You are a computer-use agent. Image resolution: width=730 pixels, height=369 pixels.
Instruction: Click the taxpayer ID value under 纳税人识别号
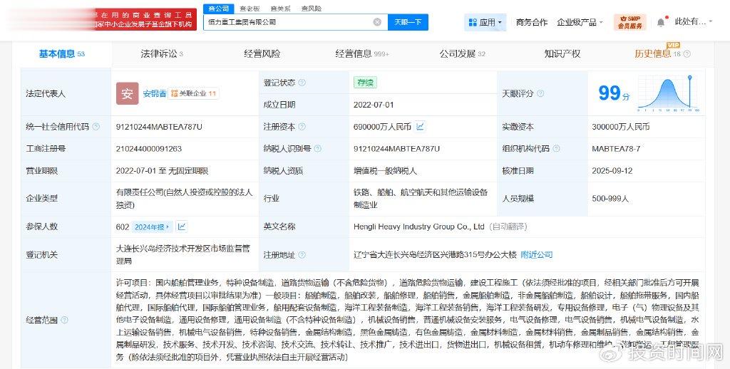click(x=396, y=149)
